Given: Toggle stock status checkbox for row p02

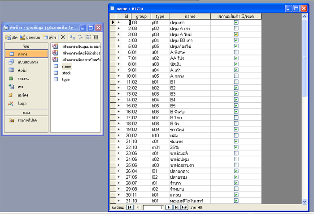Looking at the screenshot, I should (236, 28).
